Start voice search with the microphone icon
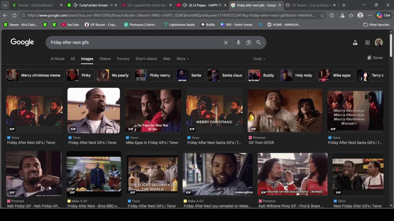Image resolution: width=394 pixels, height=221 pixels. (x=238, y=43)
